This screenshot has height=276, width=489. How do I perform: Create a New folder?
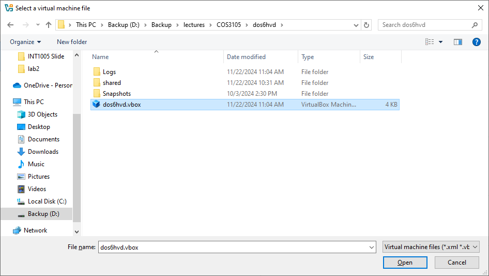[x=72, y=42]
